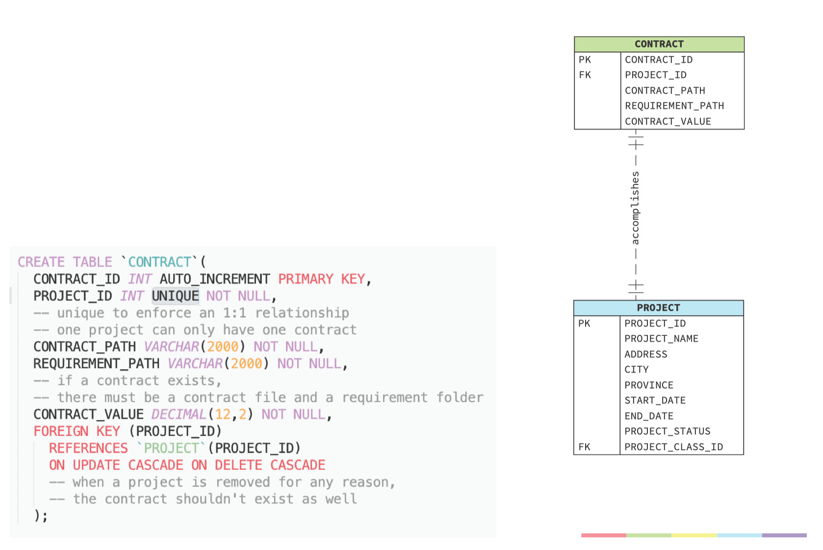Select PROJECT_CLASS_ID row in the PROJECT table

[673, 447]
